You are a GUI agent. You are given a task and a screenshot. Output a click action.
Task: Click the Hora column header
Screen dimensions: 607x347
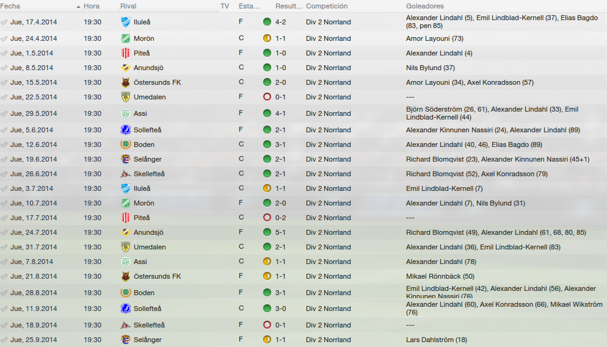click(92, 6)
